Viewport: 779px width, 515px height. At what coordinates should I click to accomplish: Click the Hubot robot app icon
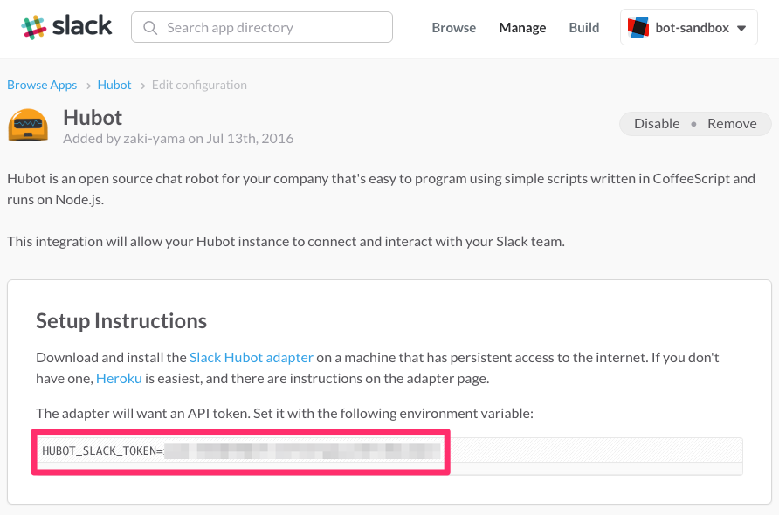coord(28,125)
